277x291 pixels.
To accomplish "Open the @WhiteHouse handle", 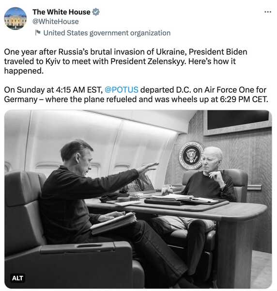I will coord(56,21).
